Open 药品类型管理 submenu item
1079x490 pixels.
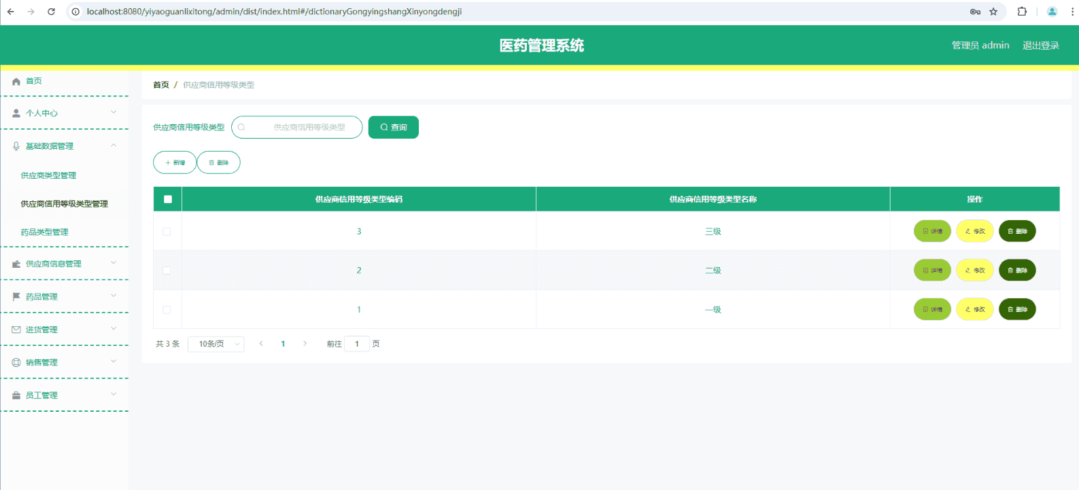pyautogui.click(x=44, y=232)
